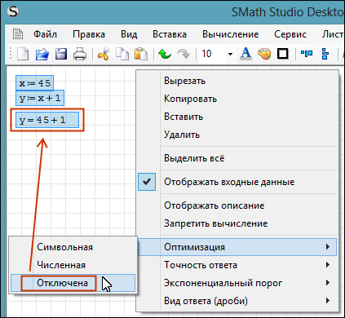Open the Вычисление menu
The height and width of the screenshot is (318, 345).
230,34
